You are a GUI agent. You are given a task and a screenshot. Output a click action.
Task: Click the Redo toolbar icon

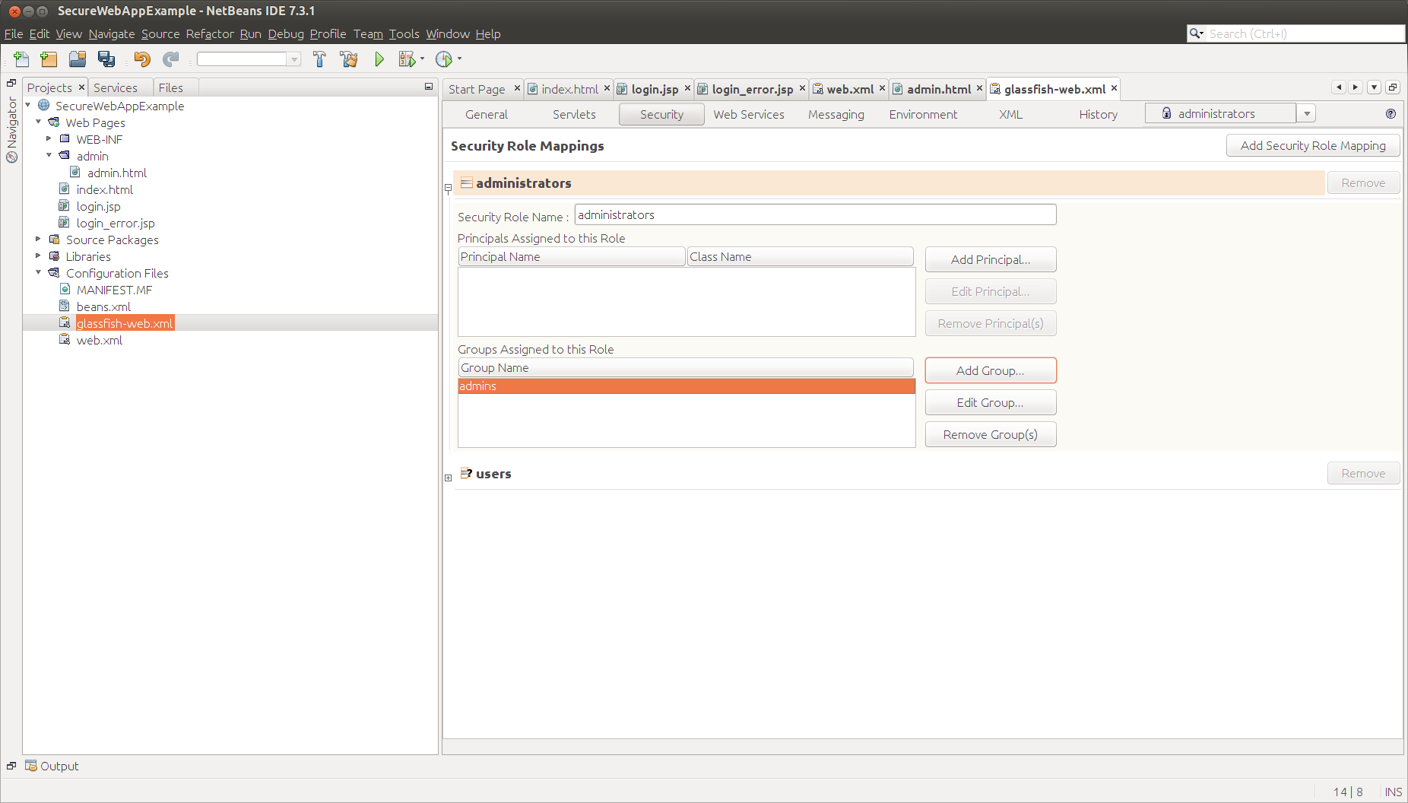[171, 59]
